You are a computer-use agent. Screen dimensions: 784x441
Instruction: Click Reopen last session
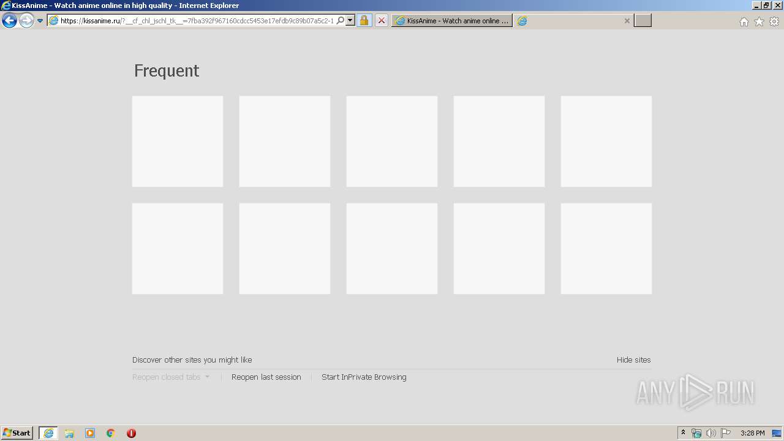coord(266,377)
